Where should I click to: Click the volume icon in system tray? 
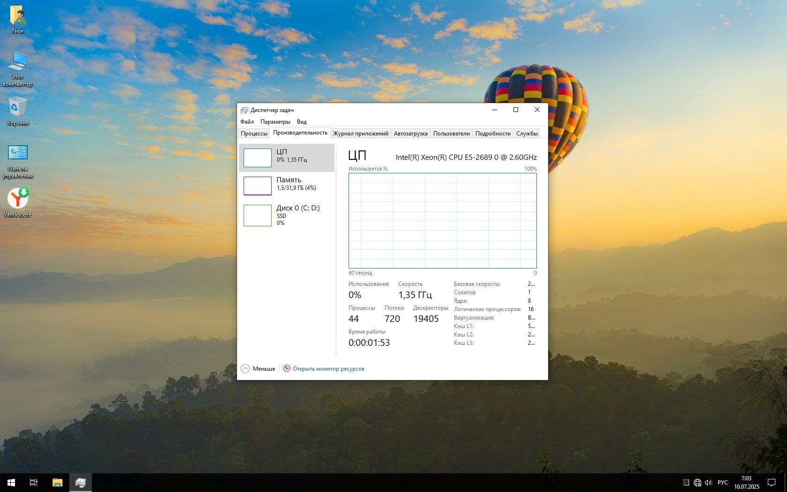point(708,482)
